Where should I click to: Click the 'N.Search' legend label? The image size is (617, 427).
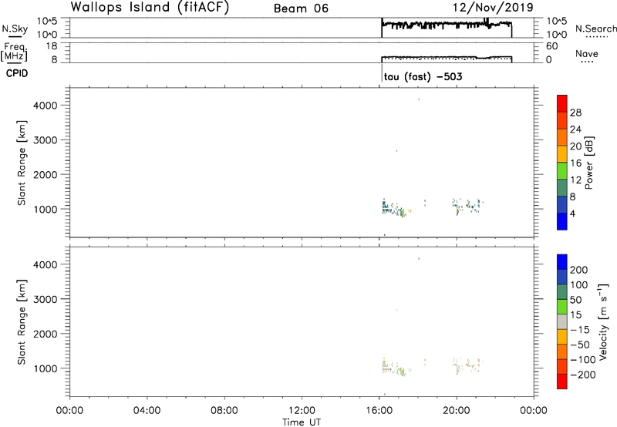[595, 29]
